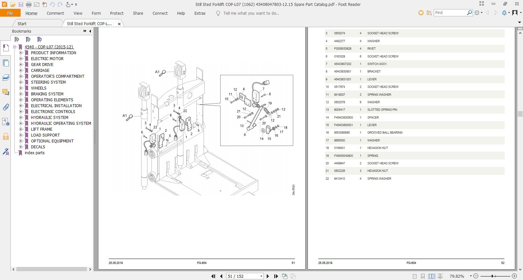Click the advanced search folder icon

[x=429, y=13]
